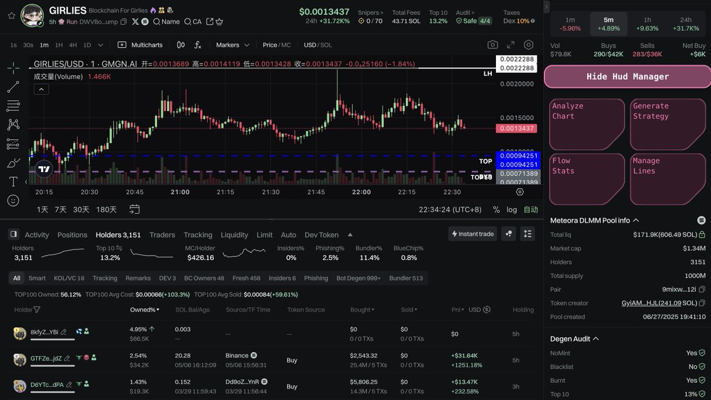Open chart settings hexagon icon
The image size is (711, 400).
coord(529,45)
